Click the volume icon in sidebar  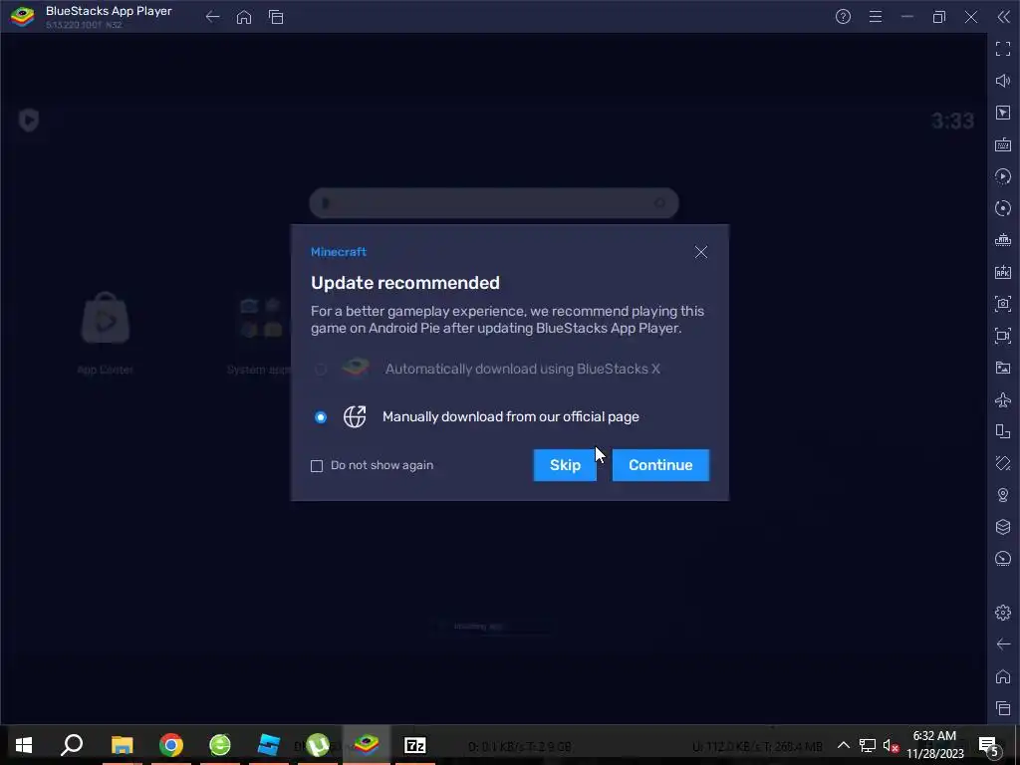(x=1003, y=81)
